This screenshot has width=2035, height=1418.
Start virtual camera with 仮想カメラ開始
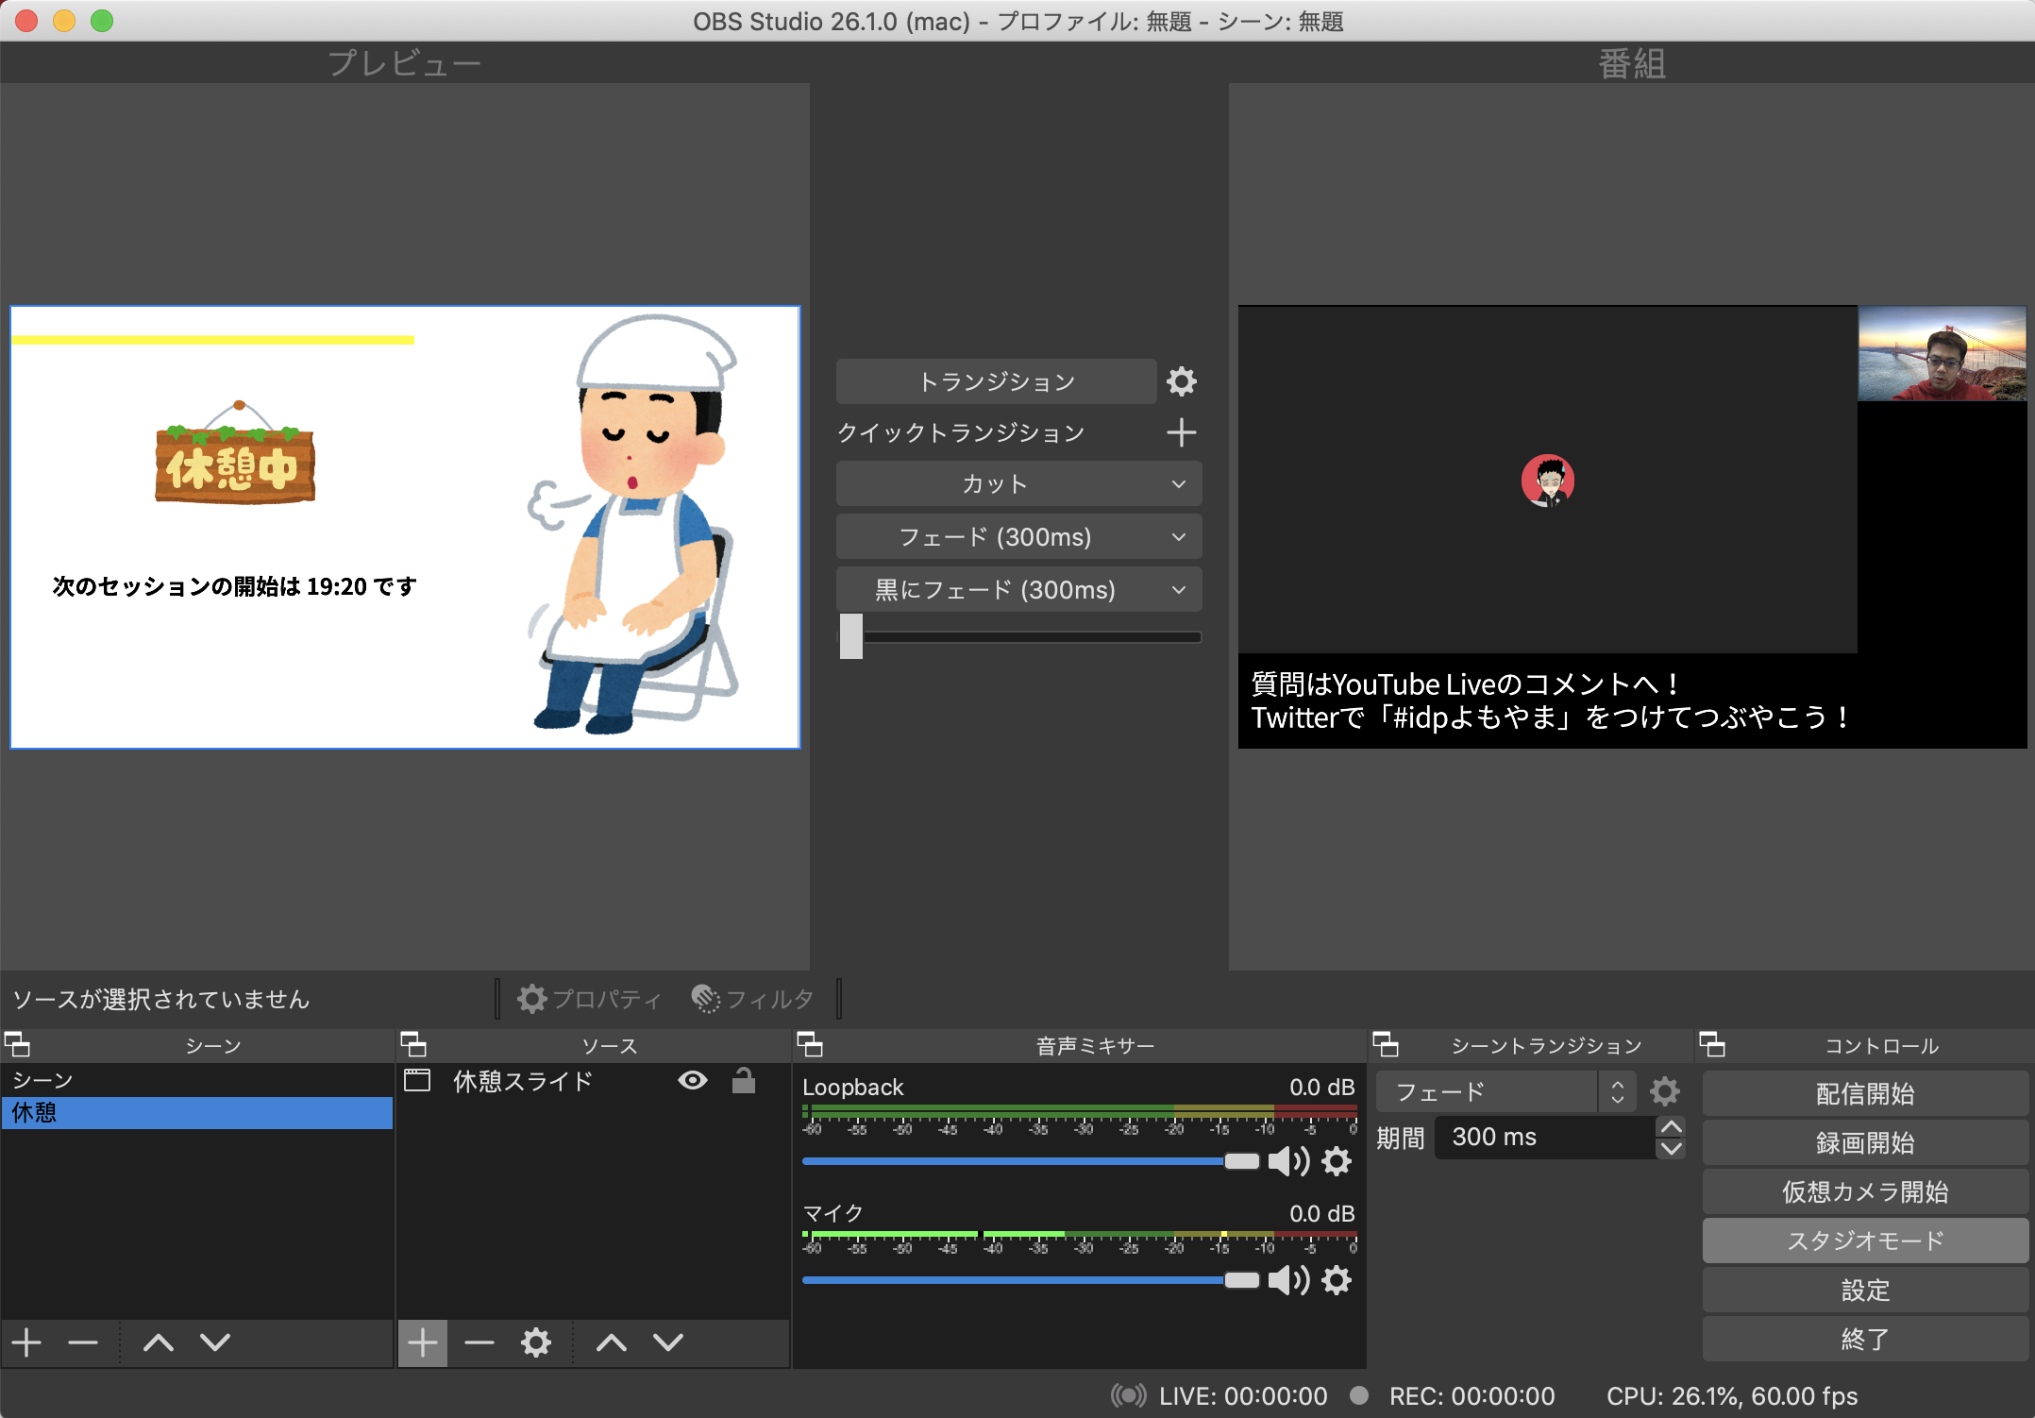(x=1865, y=1191)
